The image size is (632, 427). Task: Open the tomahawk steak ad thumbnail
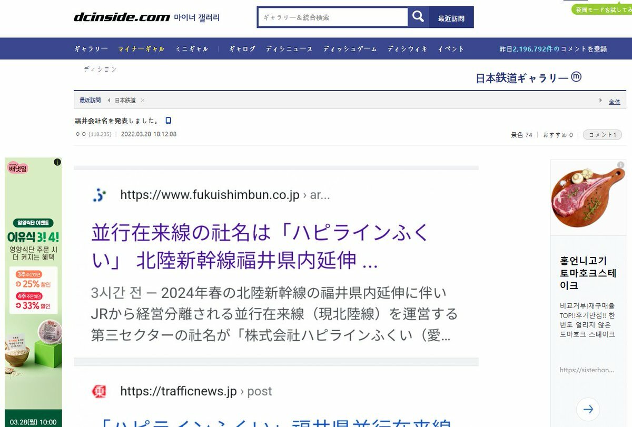tap(588, 197)
